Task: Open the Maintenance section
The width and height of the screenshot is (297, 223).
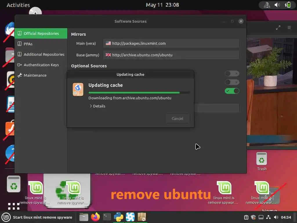Action: pos(41,75)
